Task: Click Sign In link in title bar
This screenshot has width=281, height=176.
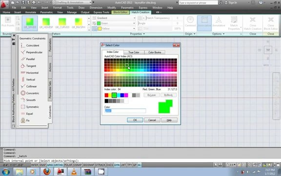Action: click(x=233, y=3)
